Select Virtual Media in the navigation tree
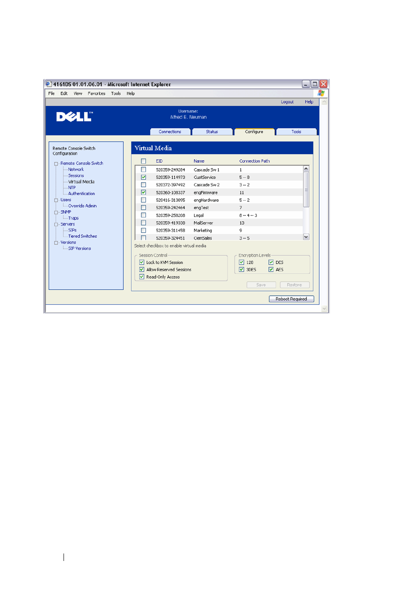The image size is (418, 593). tap(81, 182)
